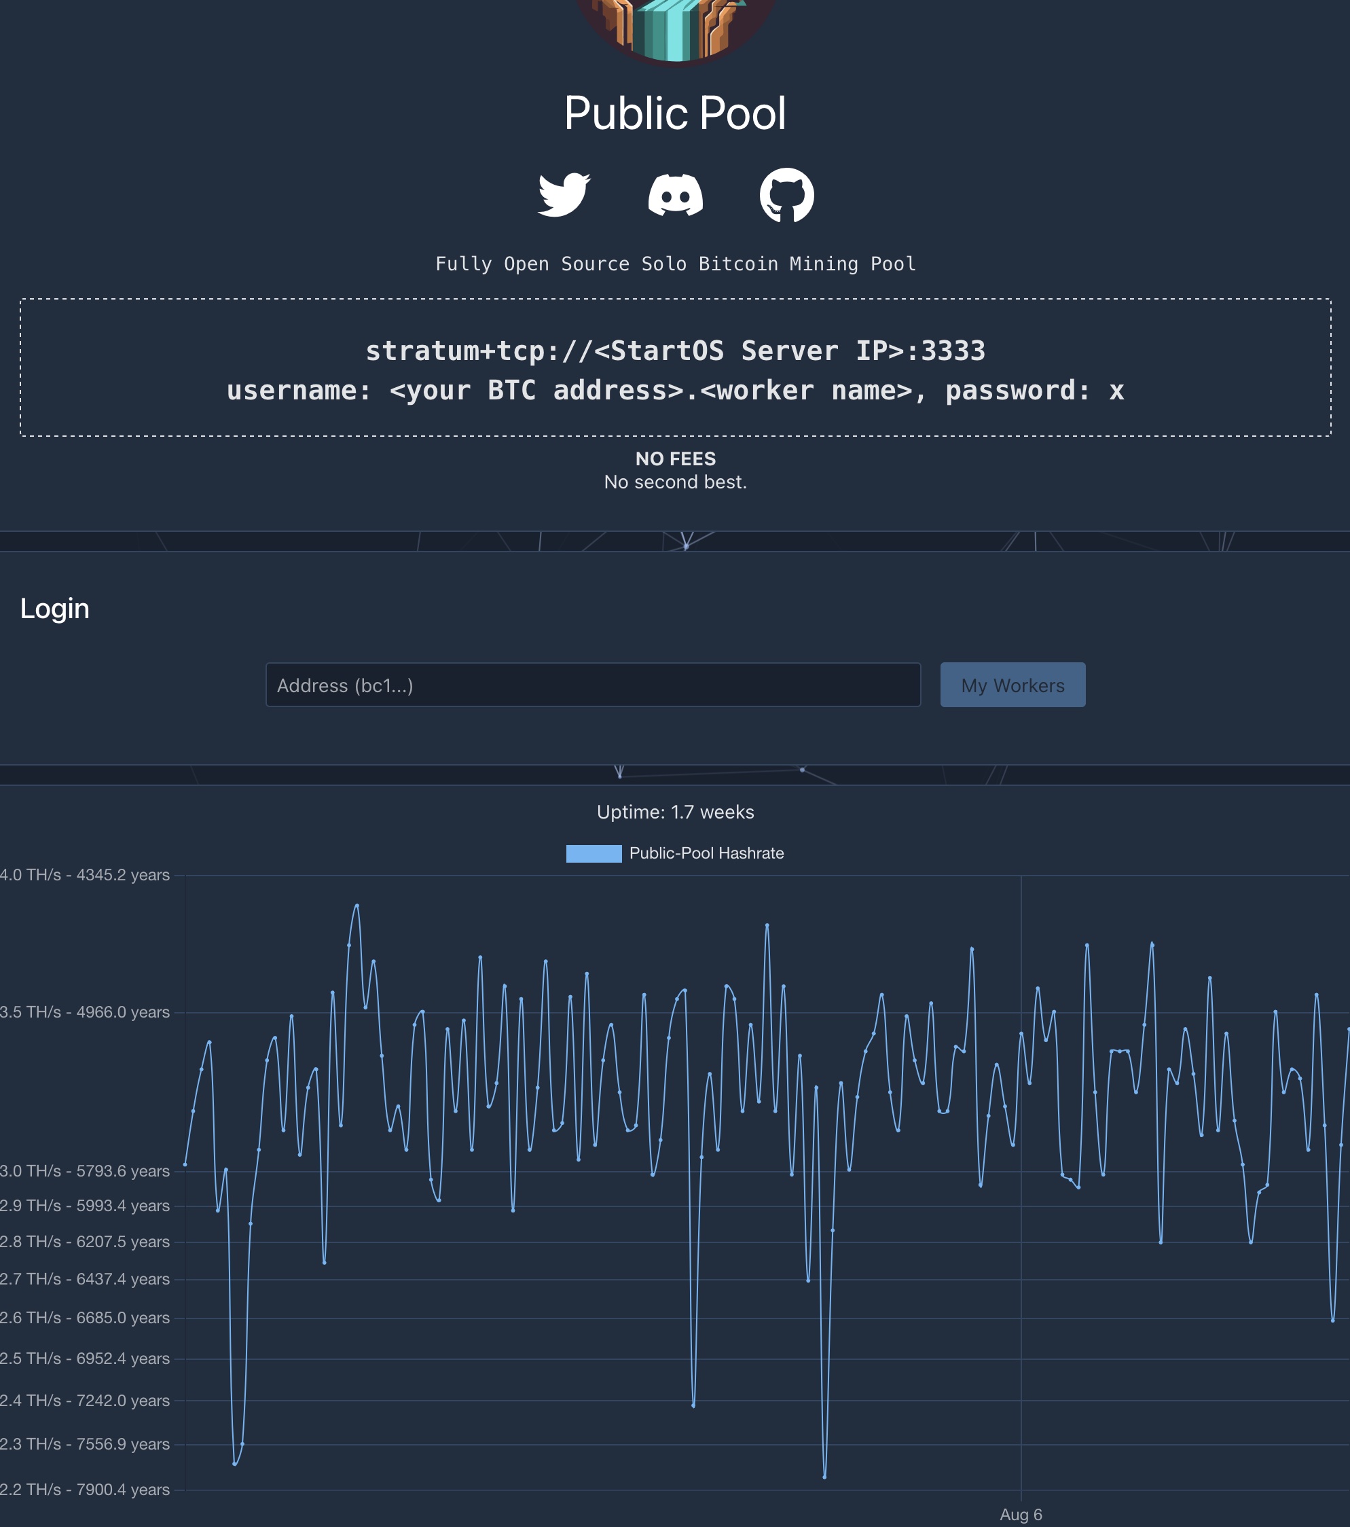The height and width of the screenshot is (1527, 1350).
Task: Open the Twitter bird icon link
Action: (x=564, y=195)
